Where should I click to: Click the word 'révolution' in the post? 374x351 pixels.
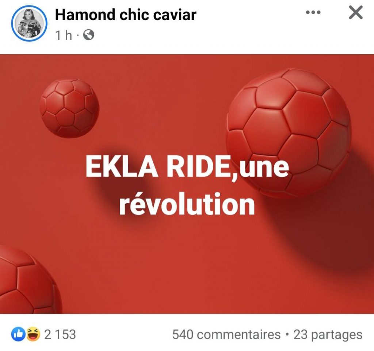[187, 204]
